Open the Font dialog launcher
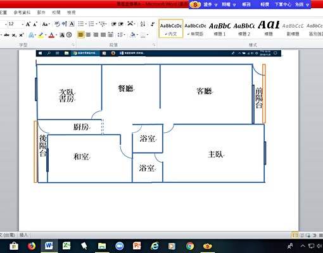323x253 pixels. coord(73,45)
